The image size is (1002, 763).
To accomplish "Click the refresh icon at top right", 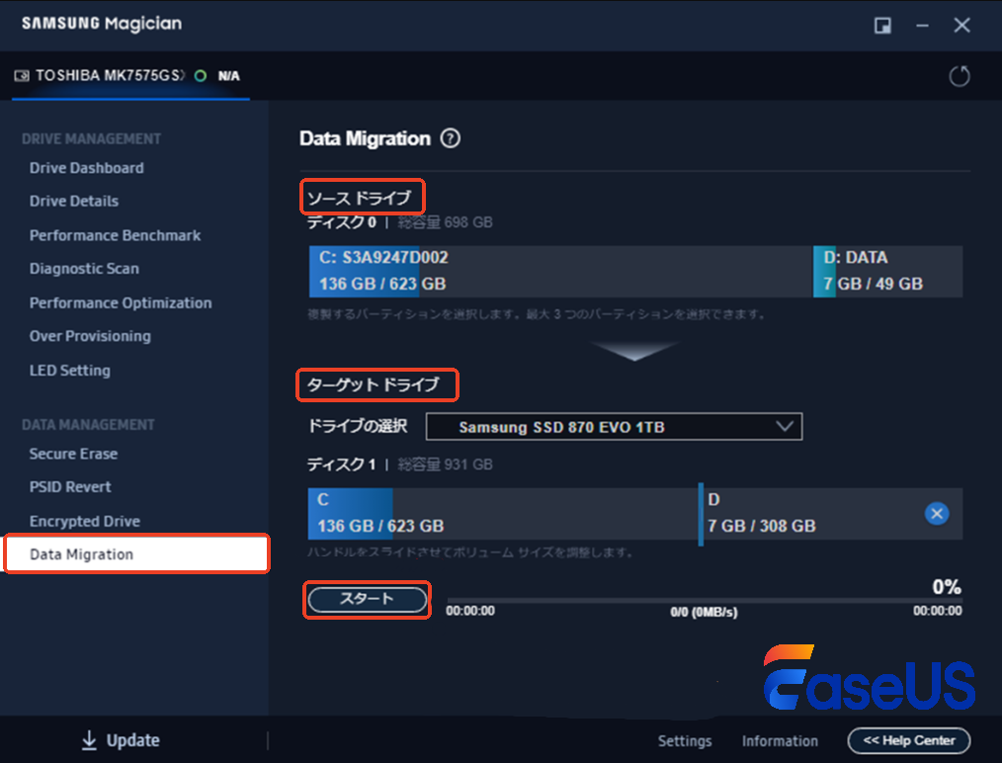I will [959, 77].
